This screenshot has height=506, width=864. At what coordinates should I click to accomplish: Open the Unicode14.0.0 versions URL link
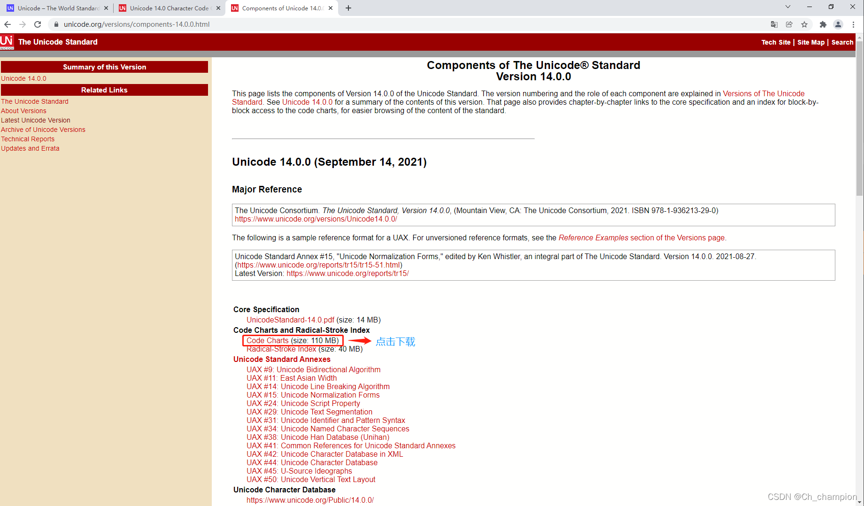pyautogui.click(x=316, y=219)
